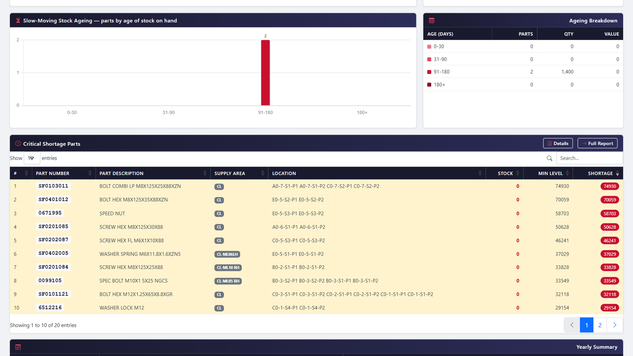
Task: Focus the Search input field
Action: click(589, 158)
